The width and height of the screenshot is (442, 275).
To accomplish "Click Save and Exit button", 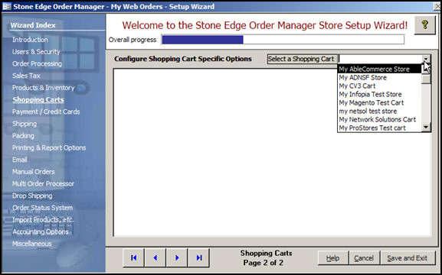I will pos(408,258).
